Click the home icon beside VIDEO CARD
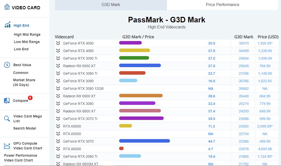 (7, 7)
